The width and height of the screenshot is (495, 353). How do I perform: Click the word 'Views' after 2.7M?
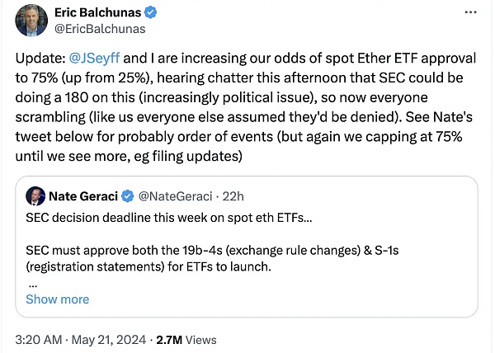200,339
